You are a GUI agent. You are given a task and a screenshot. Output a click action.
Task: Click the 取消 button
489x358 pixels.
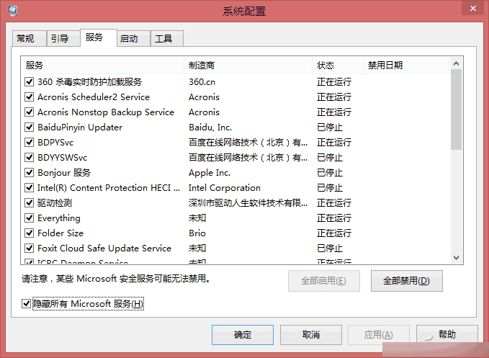(x=311, y=335)
